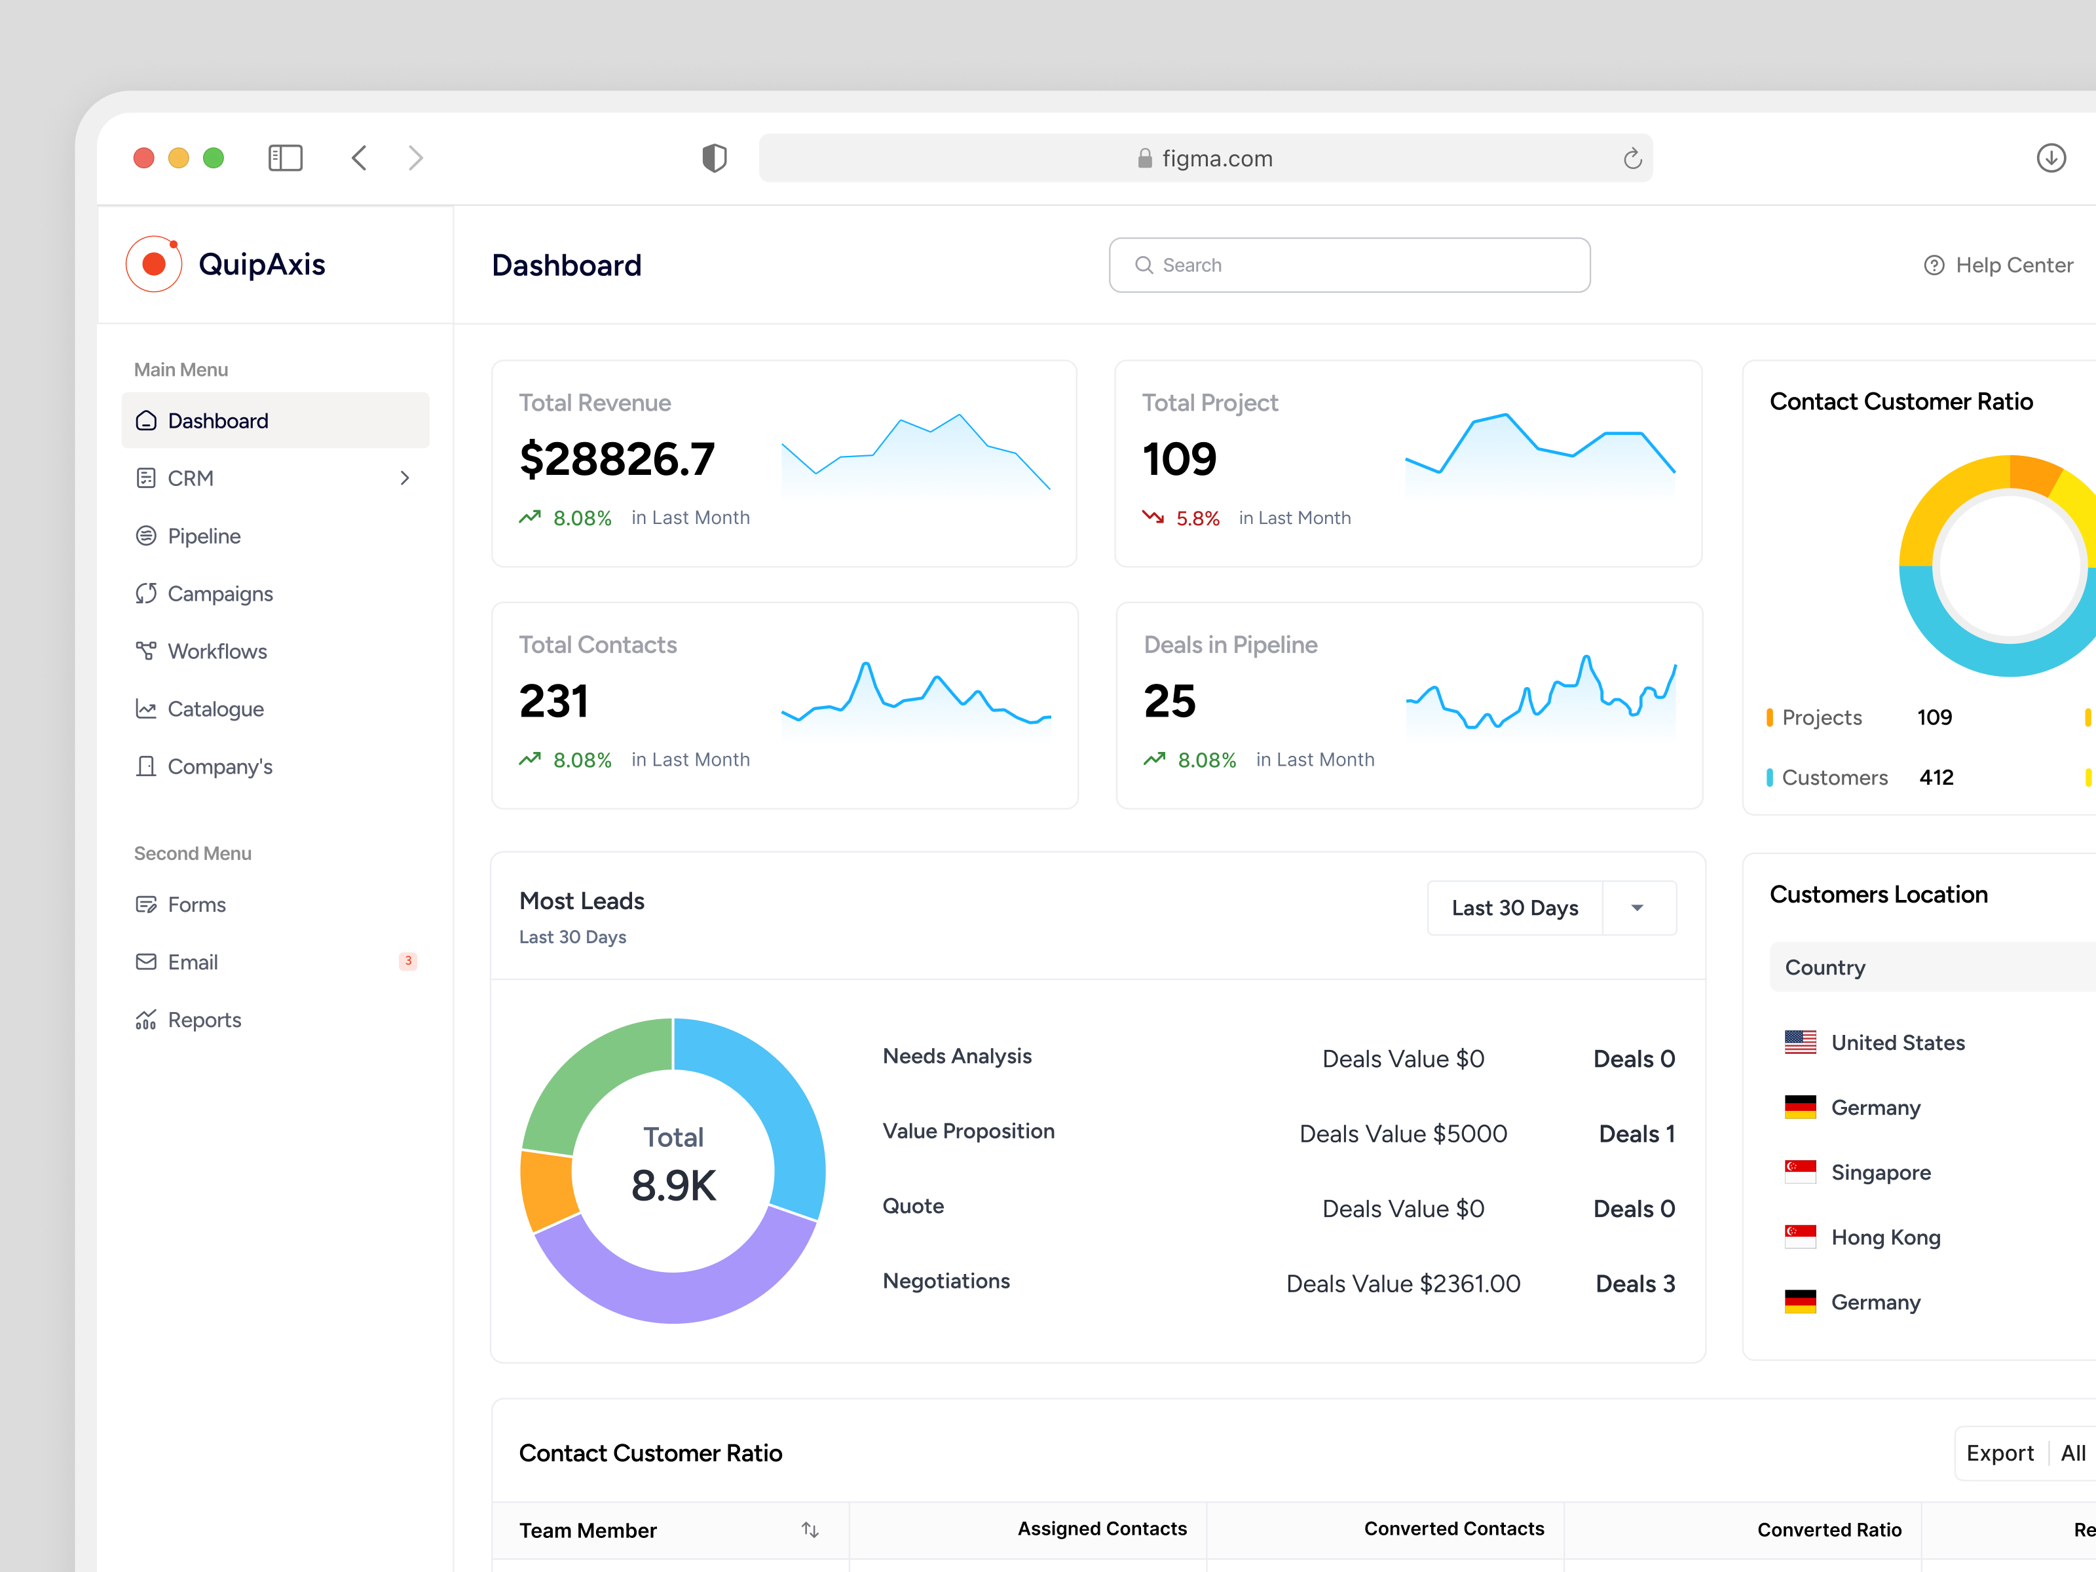Click Deals Value $5000 text
This screenshot has height=1572, width=2096.
click(1402, 1134)
